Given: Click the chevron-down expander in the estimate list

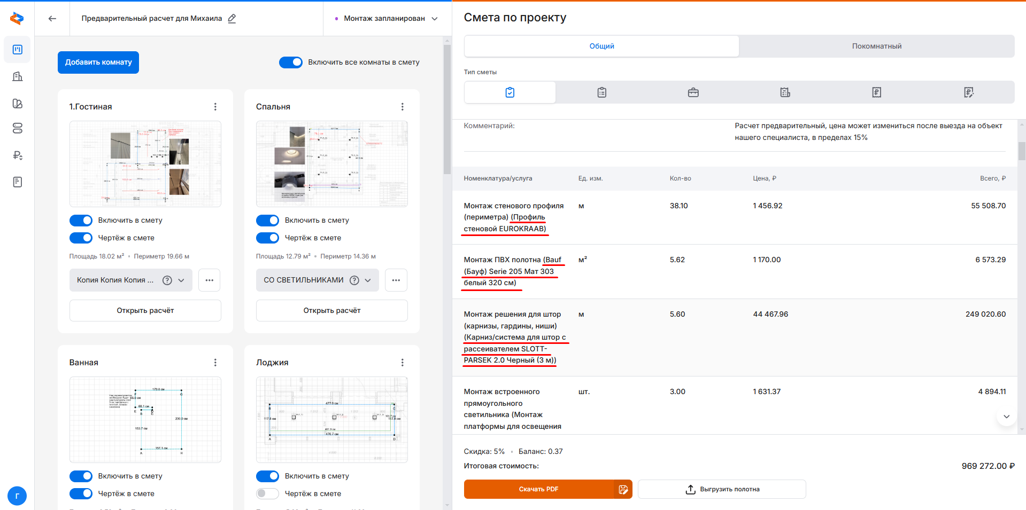Looking at the screenshot, I should (1006, 417).
